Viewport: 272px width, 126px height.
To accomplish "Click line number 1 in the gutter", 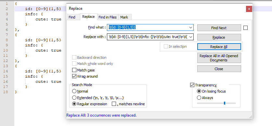I will click(6, 4).
